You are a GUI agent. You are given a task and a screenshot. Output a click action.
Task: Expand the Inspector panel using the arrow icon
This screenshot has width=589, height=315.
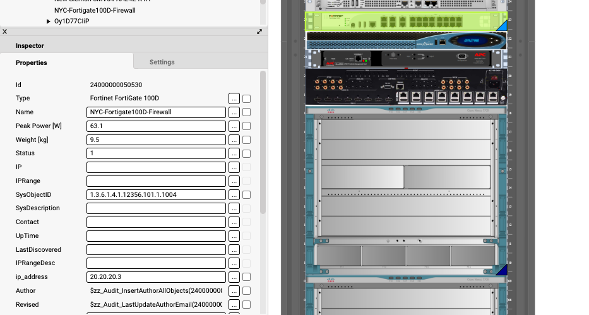(259, 32)
